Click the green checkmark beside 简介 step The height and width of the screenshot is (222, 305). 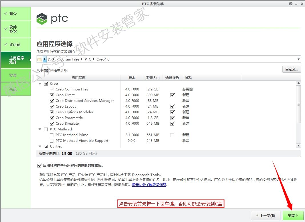[x=6, y=13]
